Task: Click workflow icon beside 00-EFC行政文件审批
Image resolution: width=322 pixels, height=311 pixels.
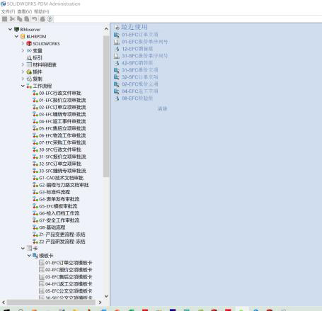Action: point(35,93)
